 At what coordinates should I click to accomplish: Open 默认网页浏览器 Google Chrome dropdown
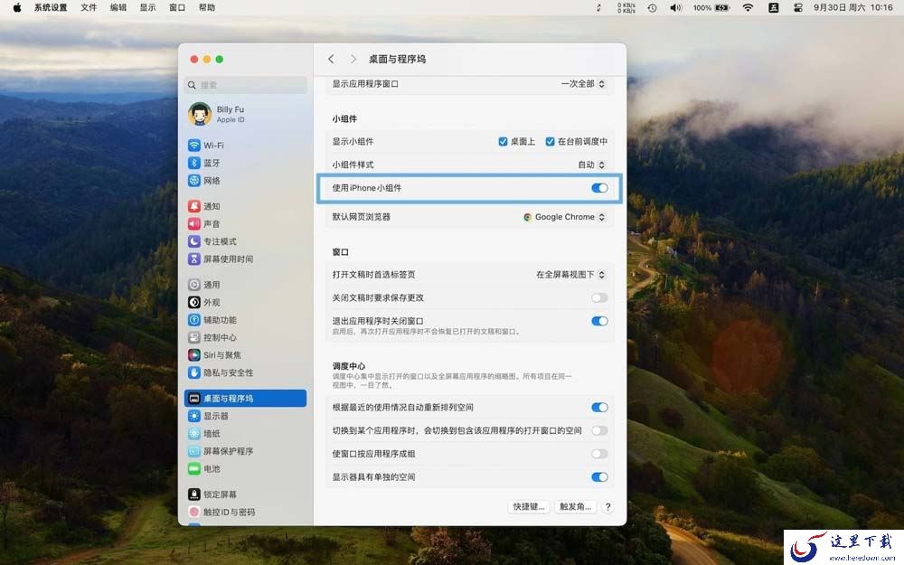564,217
